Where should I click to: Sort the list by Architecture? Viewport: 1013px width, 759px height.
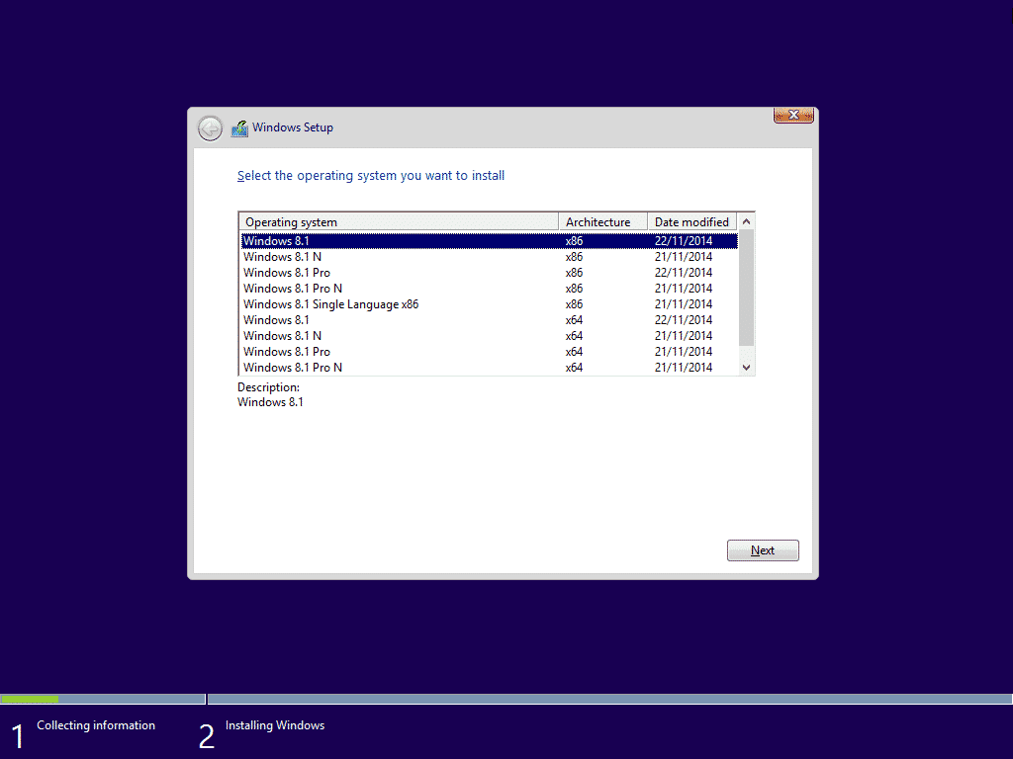click(x=602, y=221)
